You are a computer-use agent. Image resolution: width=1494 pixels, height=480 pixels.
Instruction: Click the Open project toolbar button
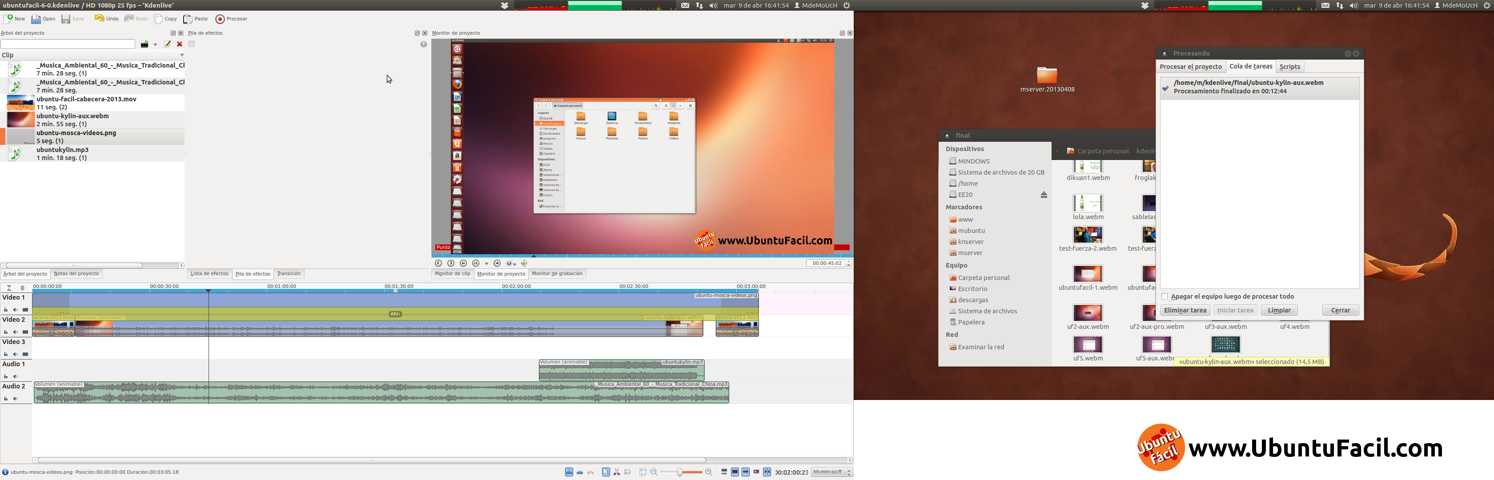(x=43, y=19)
